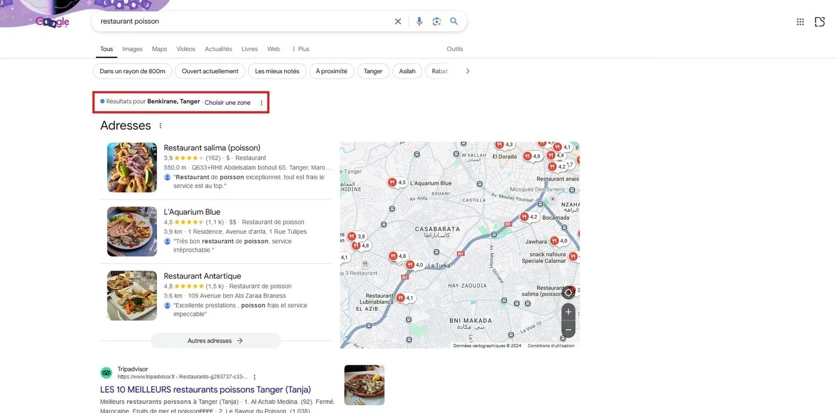Viewport: 837px width, 413px height.
Task: Zoom in on the map with plus
Action: point(568,312)
